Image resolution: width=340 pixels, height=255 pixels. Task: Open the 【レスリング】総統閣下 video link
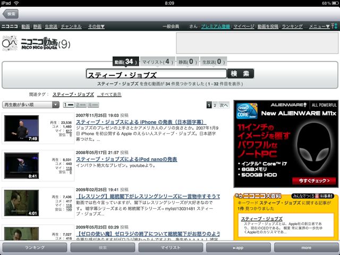coord(148,197)
